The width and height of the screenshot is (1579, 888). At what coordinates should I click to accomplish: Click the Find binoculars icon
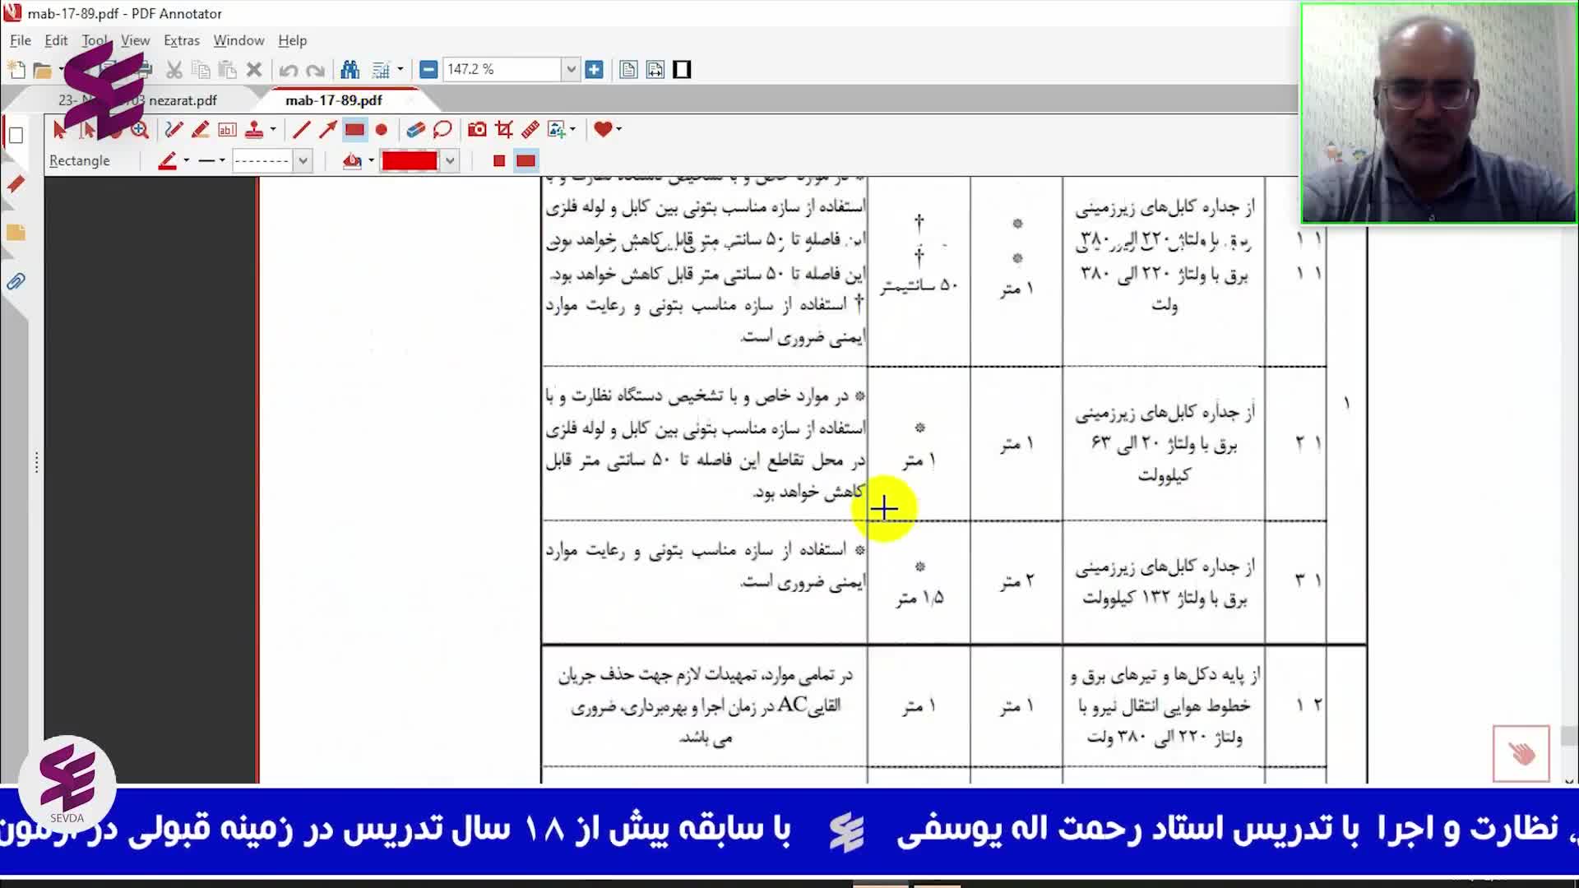350,70
